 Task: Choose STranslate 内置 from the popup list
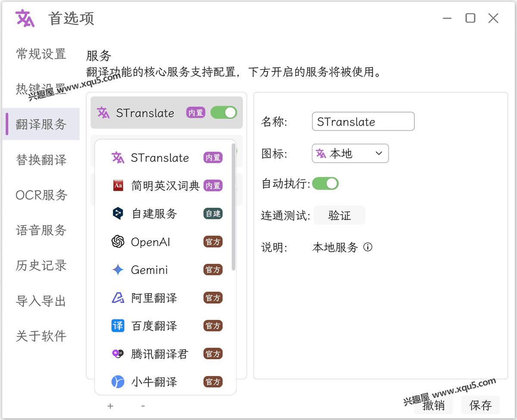(165, 158)
